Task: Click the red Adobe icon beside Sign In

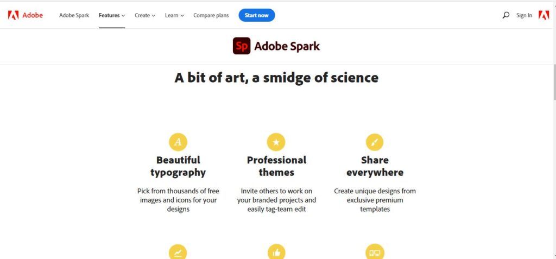Action: coord(544,15)
